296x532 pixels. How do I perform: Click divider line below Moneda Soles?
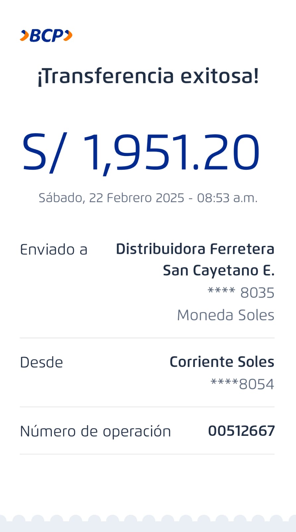click(x=147, y=338)
